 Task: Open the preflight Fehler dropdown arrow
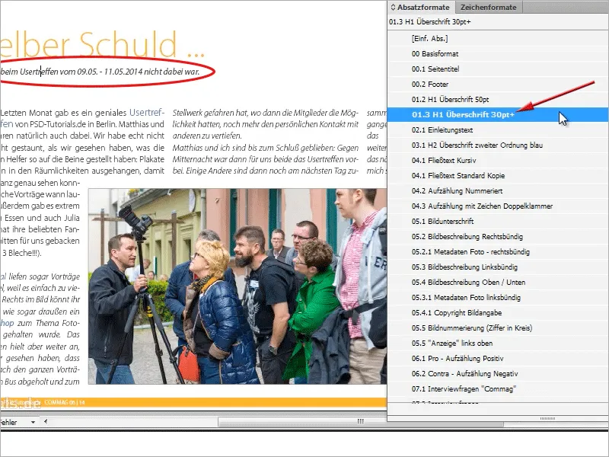point(33,422)
